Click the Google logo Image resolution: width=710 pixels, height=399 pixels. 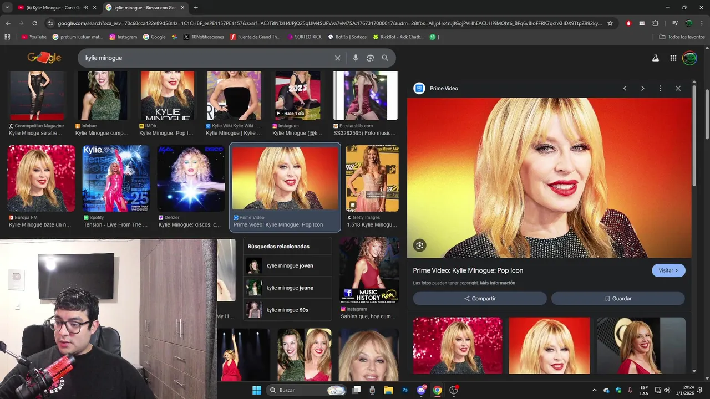click(44, 58)
